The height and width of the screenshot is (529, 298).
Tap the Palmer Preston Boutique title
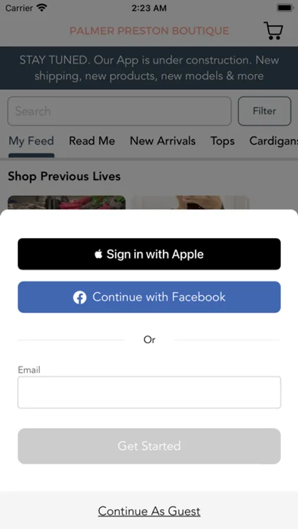(x=149, y=31)
